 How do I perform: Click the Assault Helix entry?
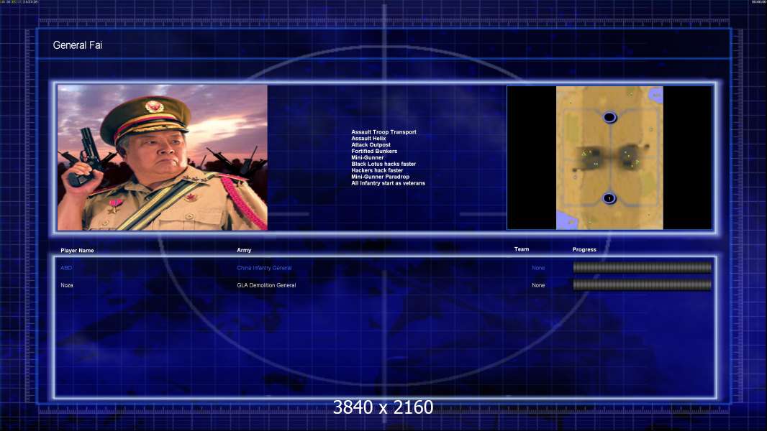368,138
